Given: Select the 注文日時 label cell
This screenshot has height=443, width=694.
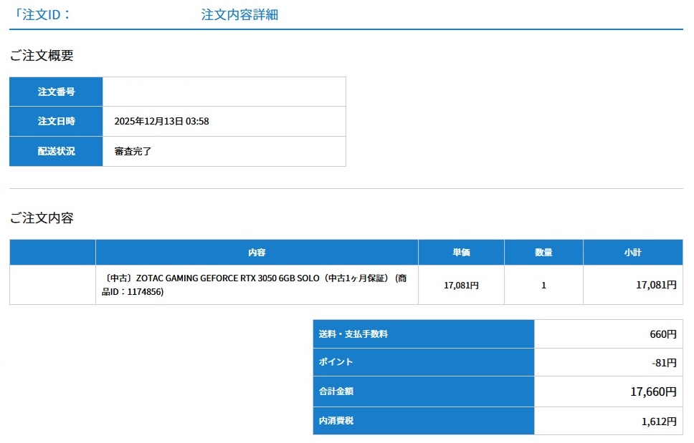Looking at the screenshot, I should (56, 121).
